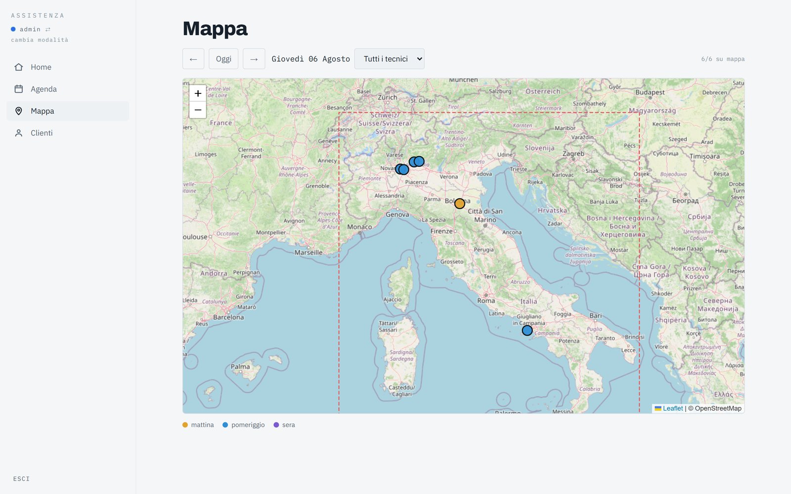
Task: Go to previous day with left arrow
Action: [x=193, y=59]
